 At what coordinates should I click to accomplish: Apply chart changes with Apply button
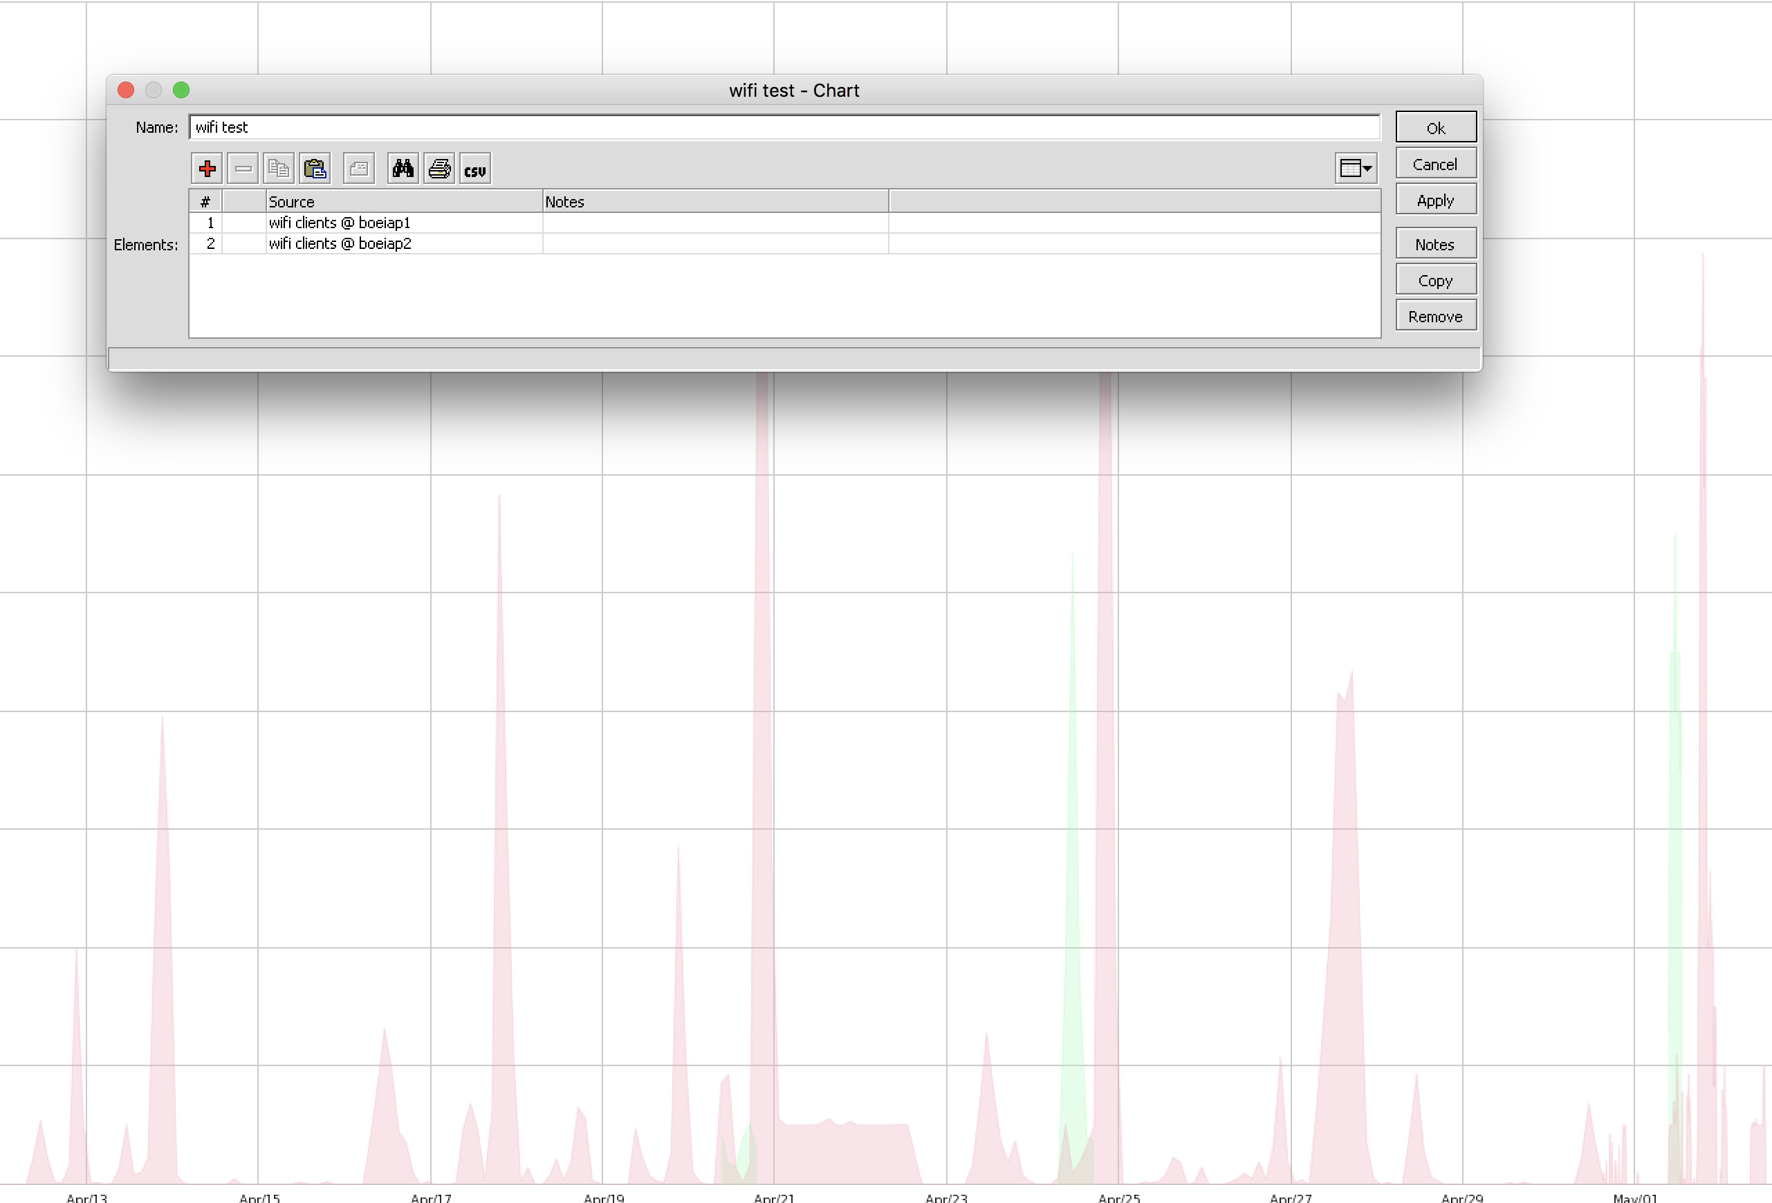click(x=1435, y=200)
